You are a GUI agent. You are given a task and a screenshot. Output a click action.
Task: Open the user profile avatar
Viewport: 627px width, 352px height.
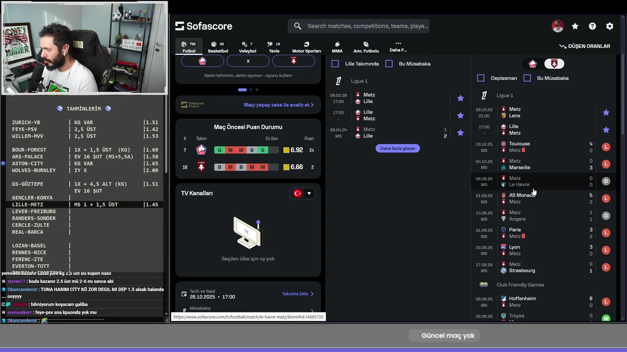pos(557,26)
